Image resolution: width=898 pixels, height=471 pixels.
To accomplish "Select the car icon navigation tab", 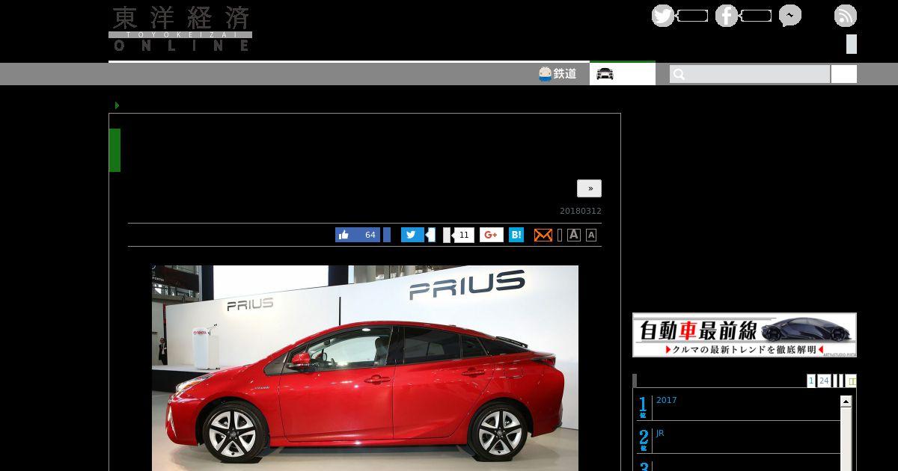I will (x=621, y=74).
